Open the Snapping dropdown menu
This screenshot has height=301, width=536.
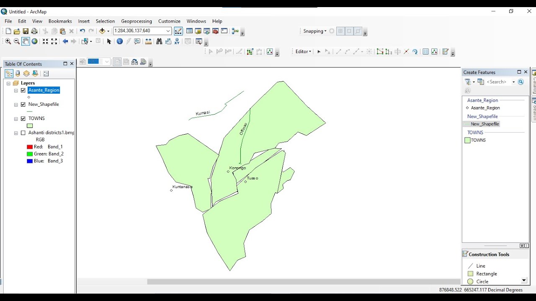coord(315,31)
